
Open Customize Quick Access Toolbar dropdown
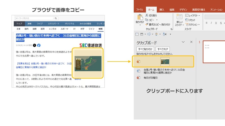click(170, 34)
